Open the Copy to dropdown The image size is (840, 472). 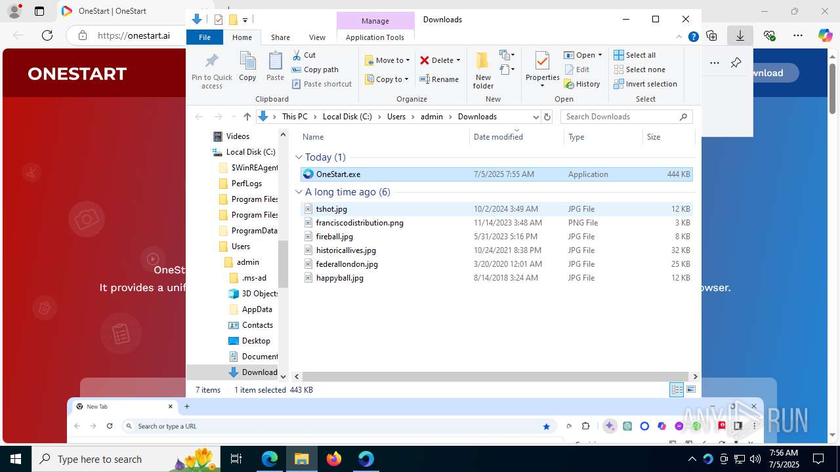pyautogui.click(x=387, y=79)
